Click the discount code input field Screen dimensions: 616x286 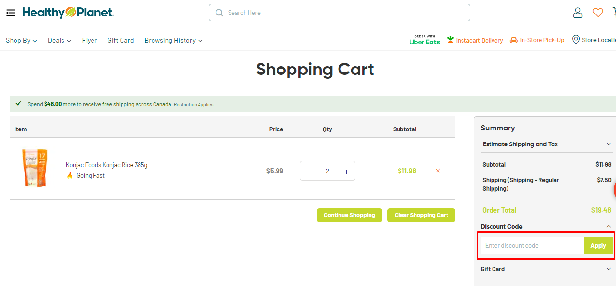click(x=532, y=245)
